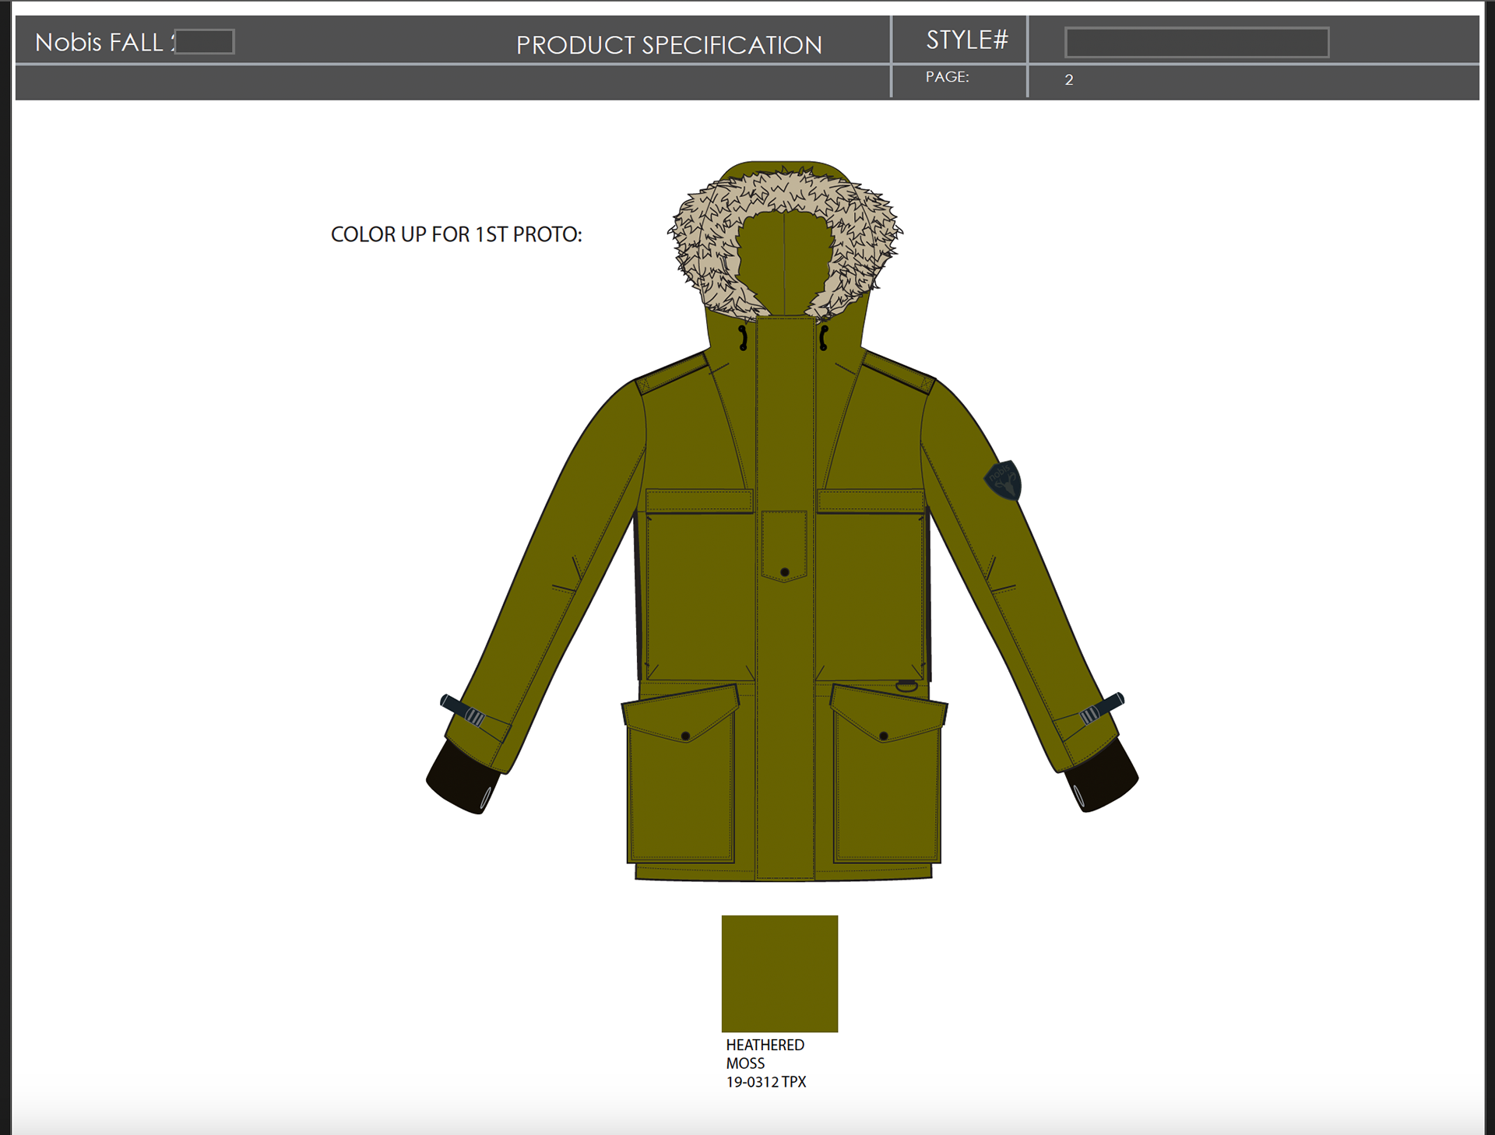Click the left hood drawcord toggle
This screenshot has height=1135, width=1495.
point(744,338)
